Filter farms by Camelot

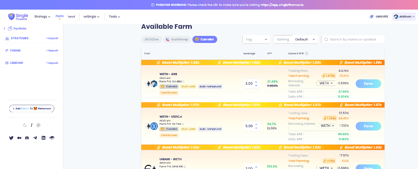coord(205,39)
